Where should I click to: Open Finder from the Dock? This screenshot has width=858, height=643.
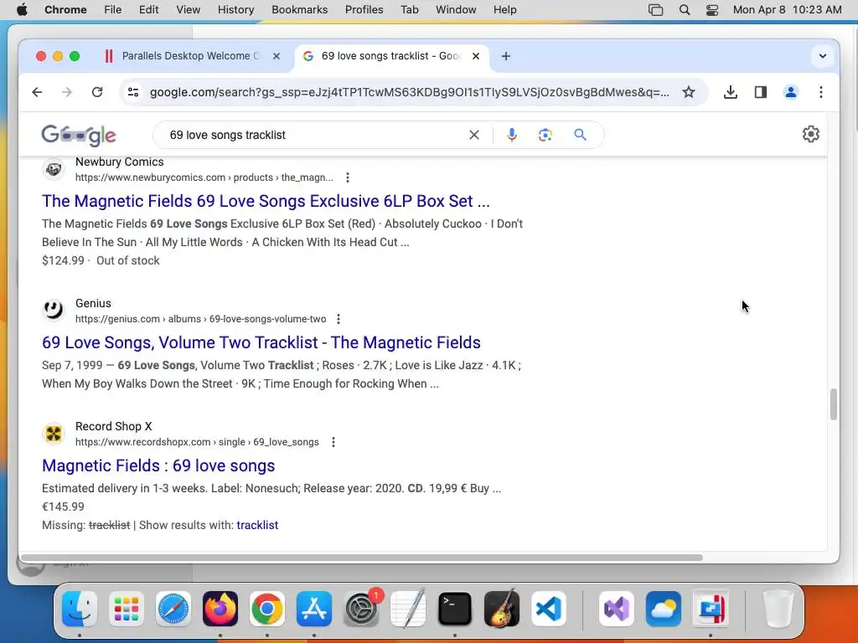click(x=80, y=609)
